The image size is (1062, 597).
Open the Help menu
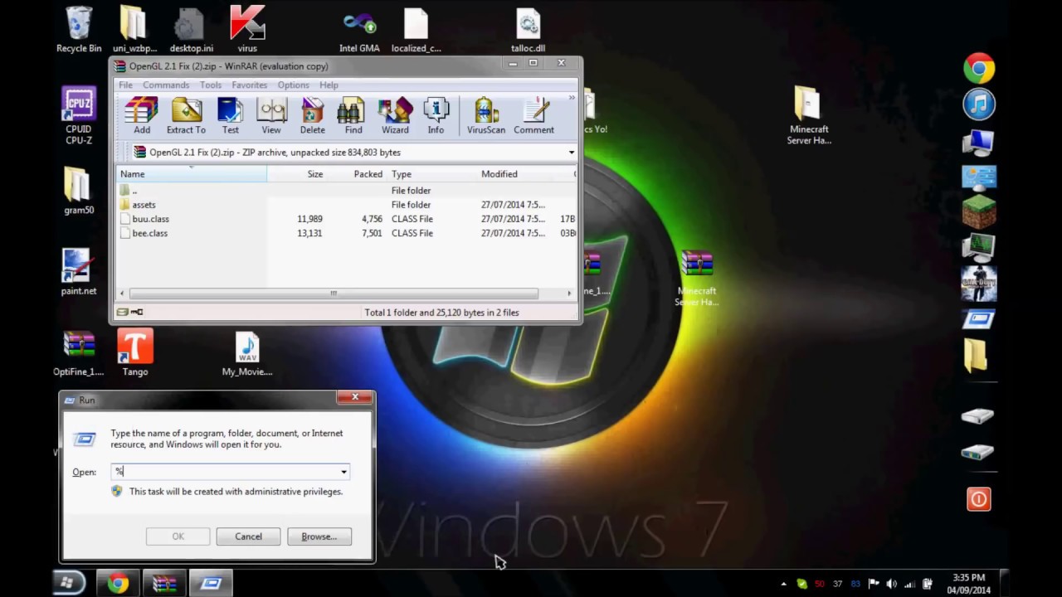(x=329, y=85)
